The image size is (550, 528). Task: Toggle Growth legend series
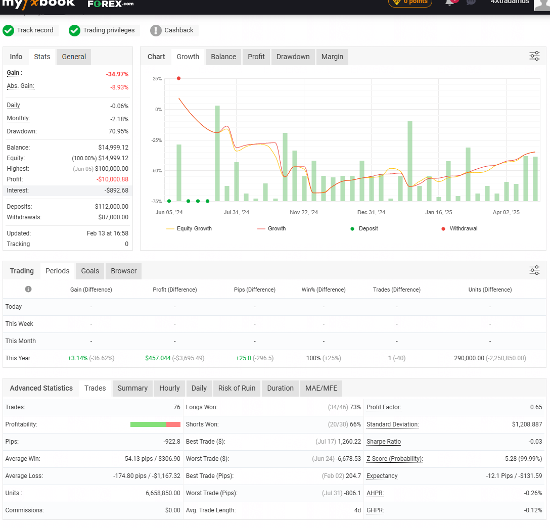click(x=271, y=228)
